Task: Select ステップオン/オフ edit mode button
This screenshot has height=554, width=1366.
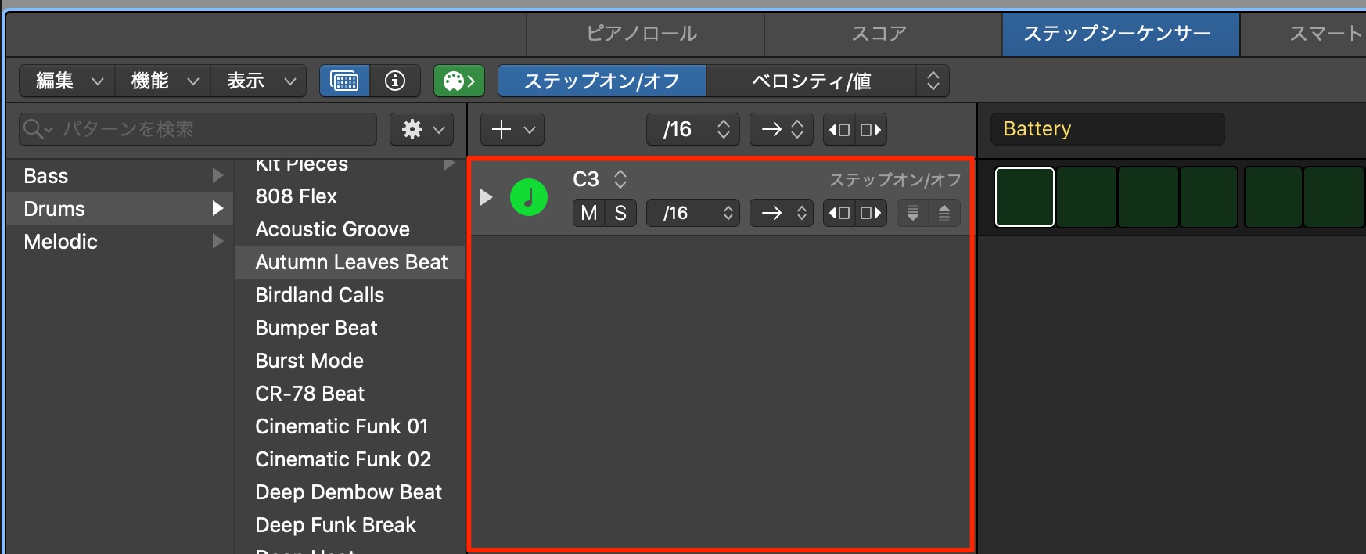Action: point(602,81)
